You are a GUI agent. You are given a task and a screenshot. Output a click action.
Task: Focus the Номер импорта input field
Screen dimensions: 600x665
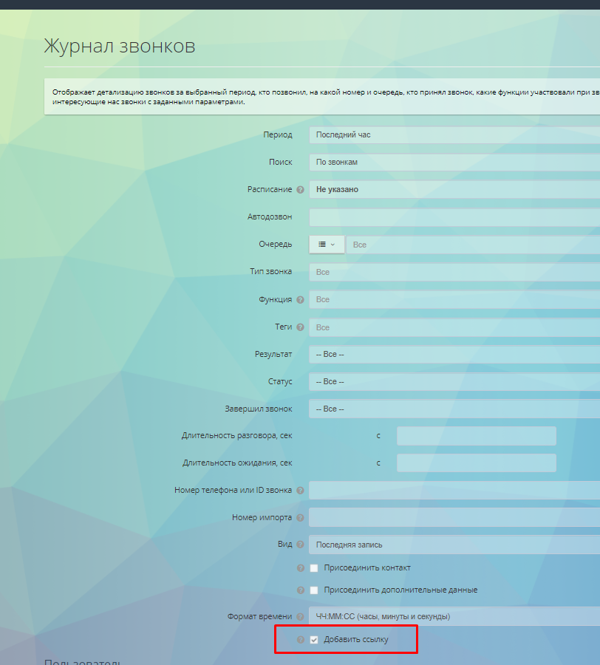454,517
